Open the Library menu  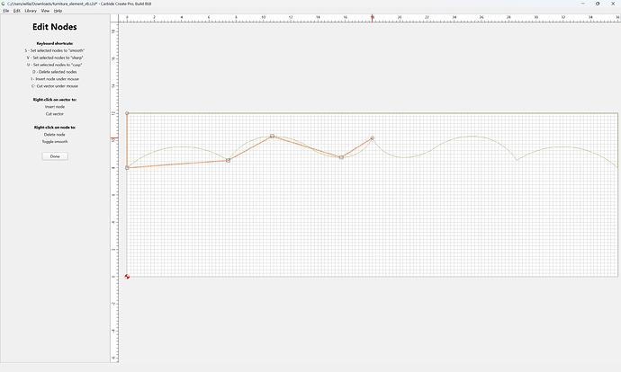(31, 11)
